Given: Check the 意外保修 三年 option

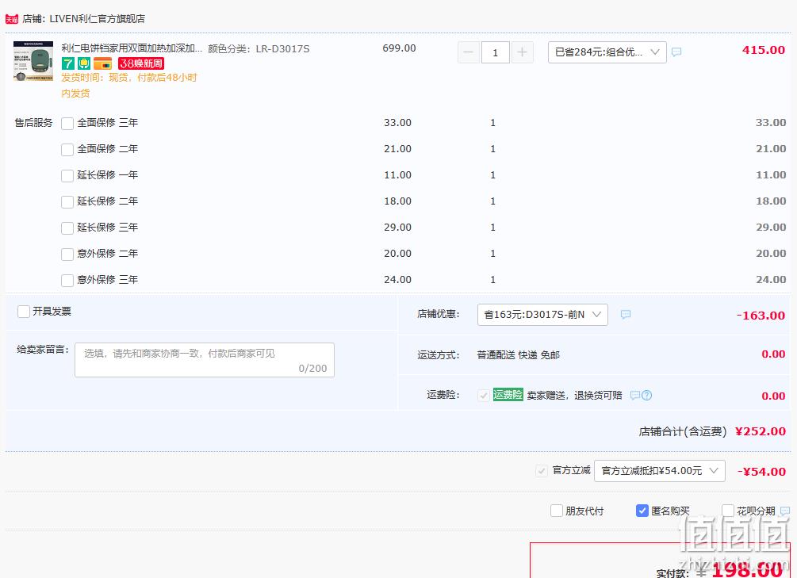Looking at the screenshot, I should [67, 280].
